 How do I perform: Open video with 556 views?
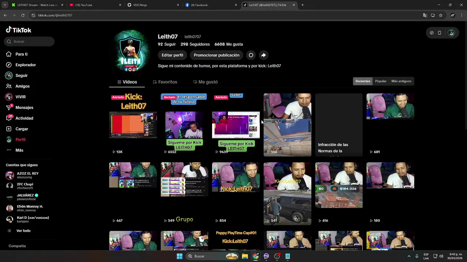(287, 125)
